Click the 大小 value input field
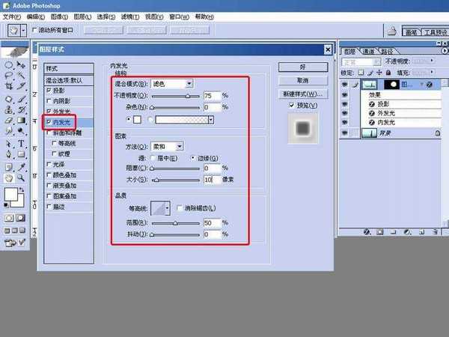This screenshot has width=449, height=337. click(x=213, y=180)
